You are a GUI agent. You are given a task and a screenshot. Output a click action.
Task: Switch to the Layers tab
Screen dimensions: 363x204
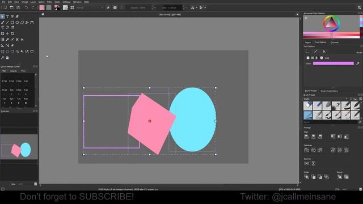pos(308,42)
